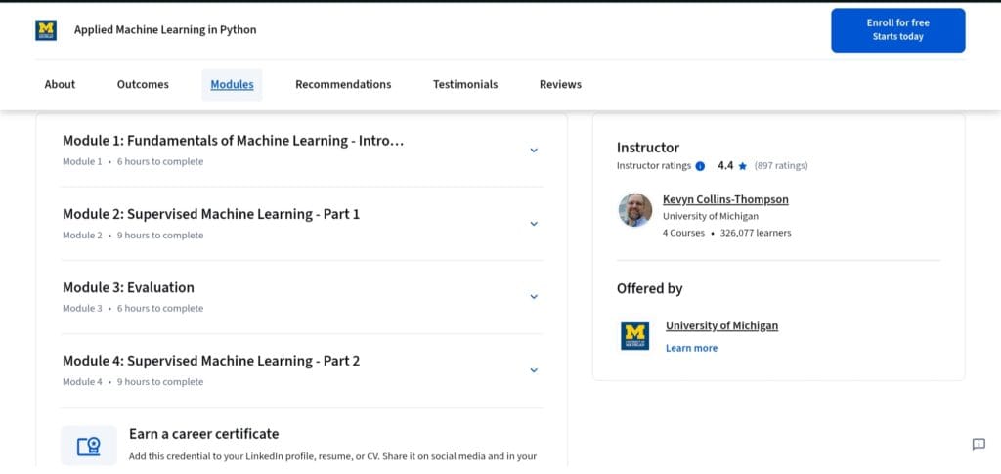This screenshot has width=1001, height=474.
Task: Click the Instructor heading
Action: coord(648,148)
